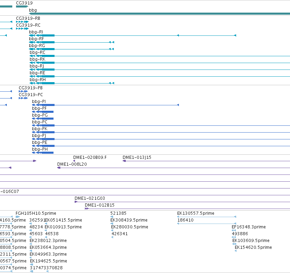Select the bbg-RH transcript label
Image resolution: width=290 pixels, height=273 pixels.
37,80
